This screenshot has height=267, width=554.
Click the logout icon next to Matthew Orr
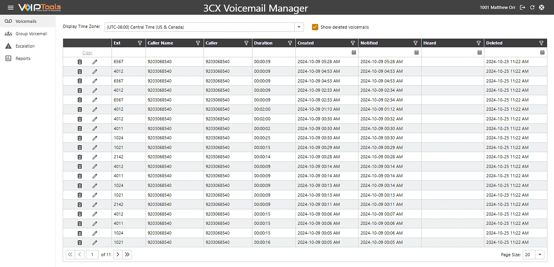point(523,7)
